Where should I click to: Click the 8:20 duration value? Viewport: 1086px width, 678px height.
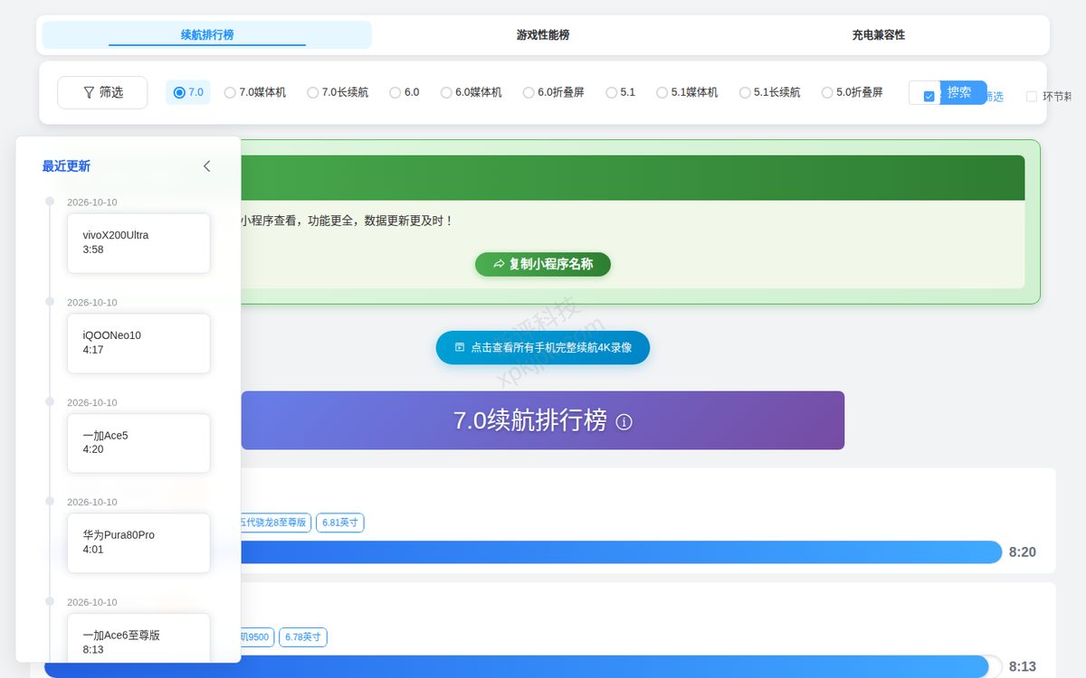pos(1023,552)
